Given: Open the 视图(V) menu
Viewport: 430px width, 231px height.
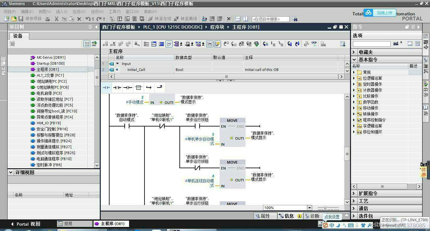Looking at the screenshot, I should point(45,11).
